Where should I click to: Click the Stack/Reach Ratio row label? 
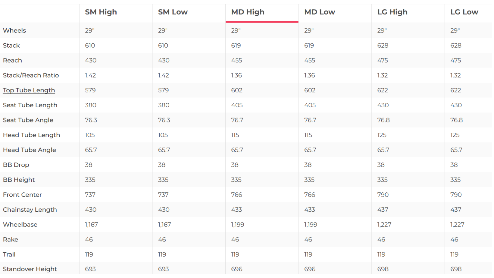click(31, 75)
